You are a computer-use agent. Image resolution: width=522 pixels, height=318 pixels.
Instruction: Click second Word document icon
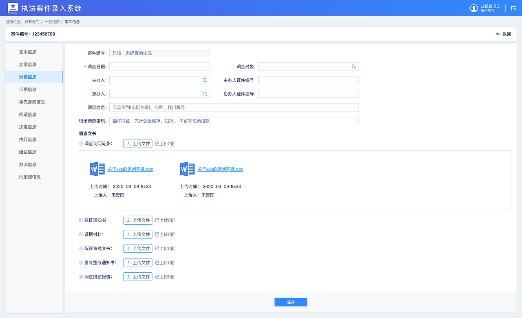pyautogui.click(x=187, y=169)
